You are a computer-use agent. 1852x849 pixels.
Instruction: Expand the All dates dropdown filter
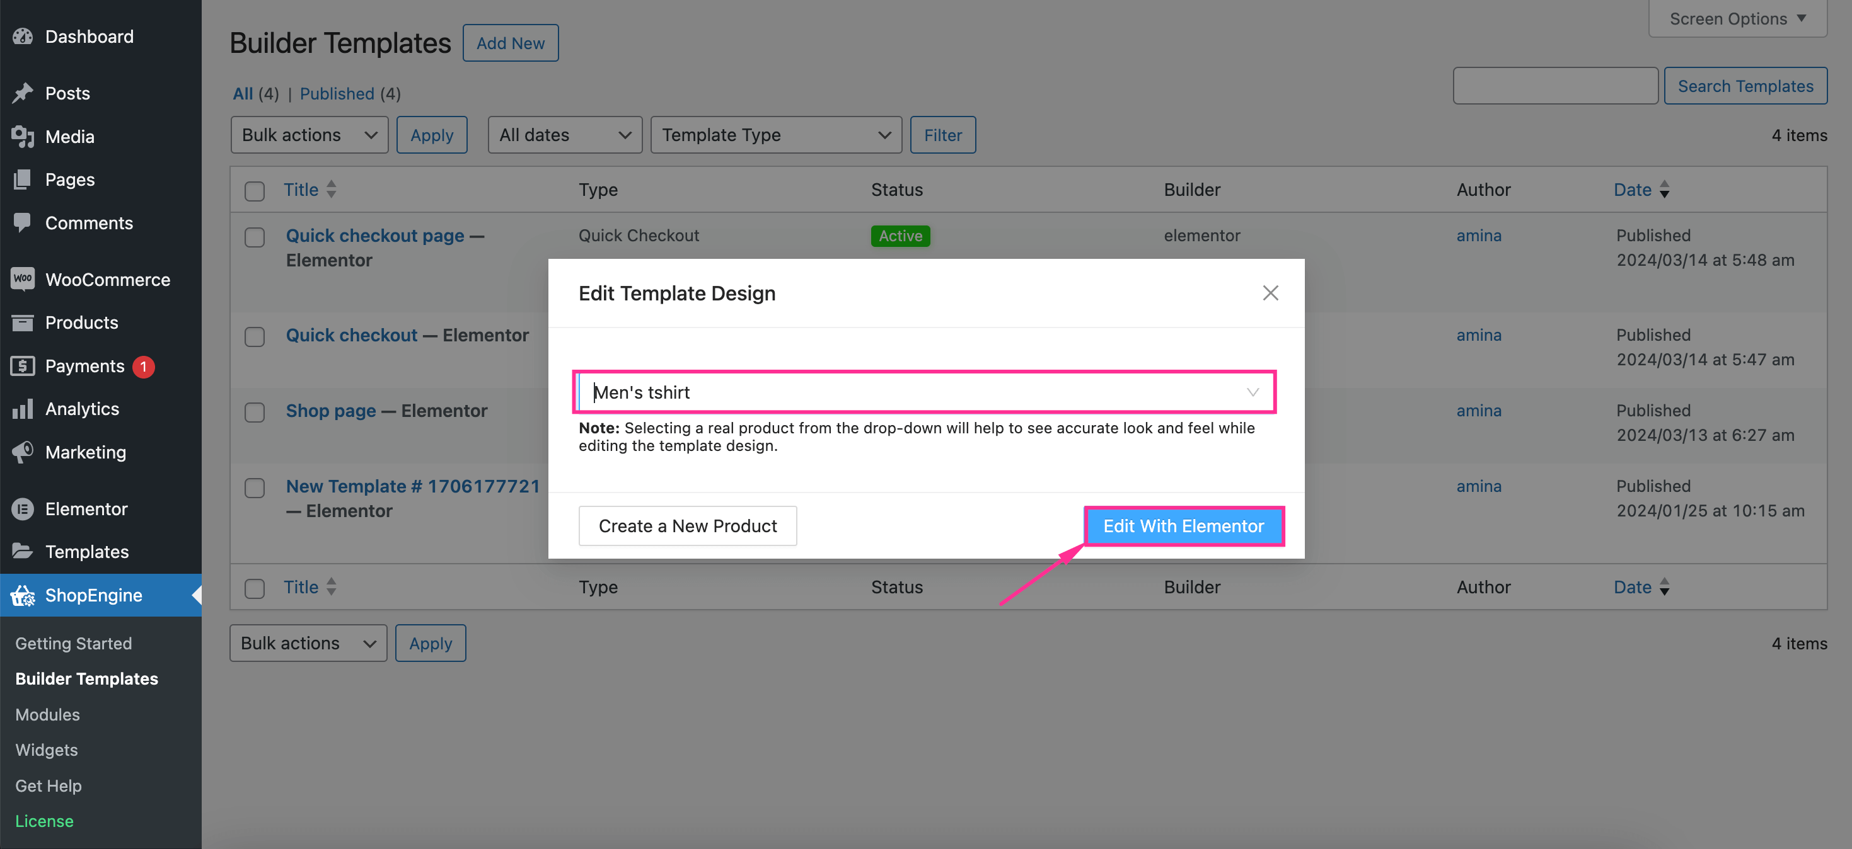[562, 134]
